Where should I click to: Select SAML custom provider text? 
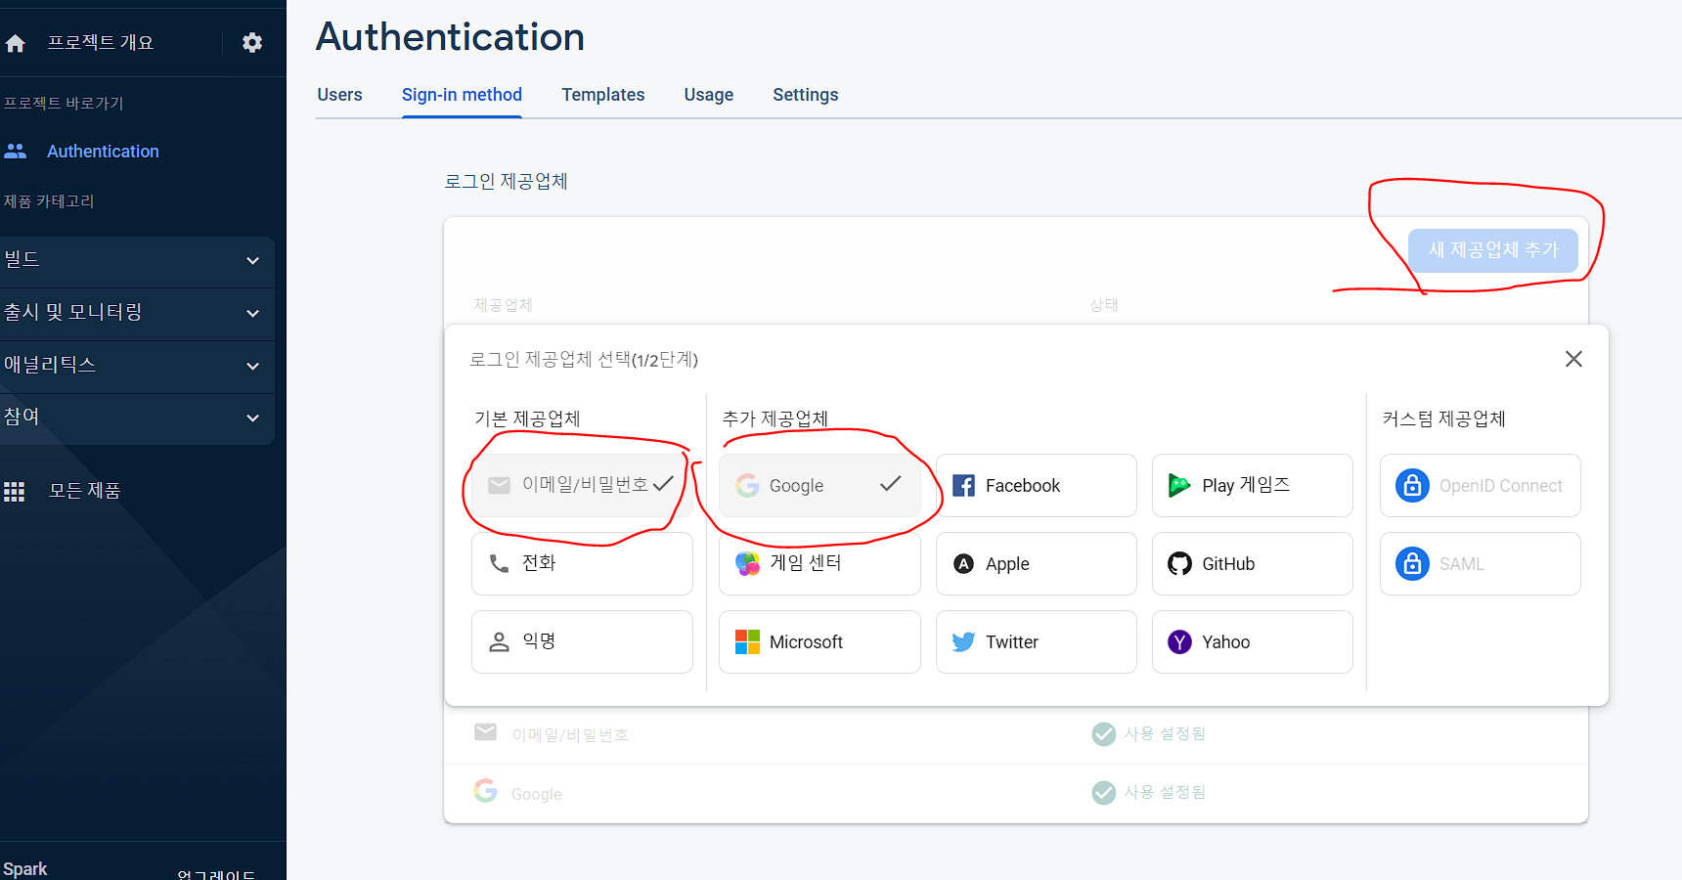1461,564
